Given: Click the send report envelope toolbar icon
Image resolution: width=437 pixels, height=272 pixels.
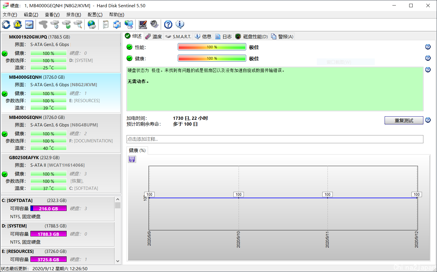Looking at the screenshot, I should click(117, 25).
